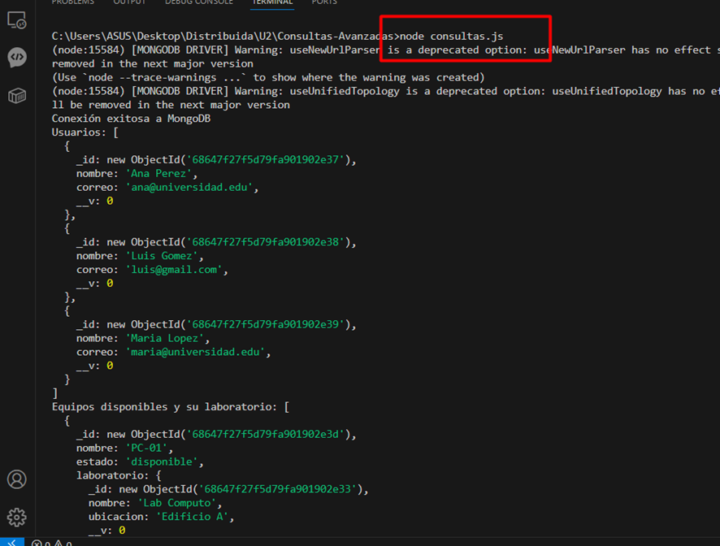This screenshot has height=546, width=720.
Task: Select the TERMINAL tab
Action: (x=272, y=2)
